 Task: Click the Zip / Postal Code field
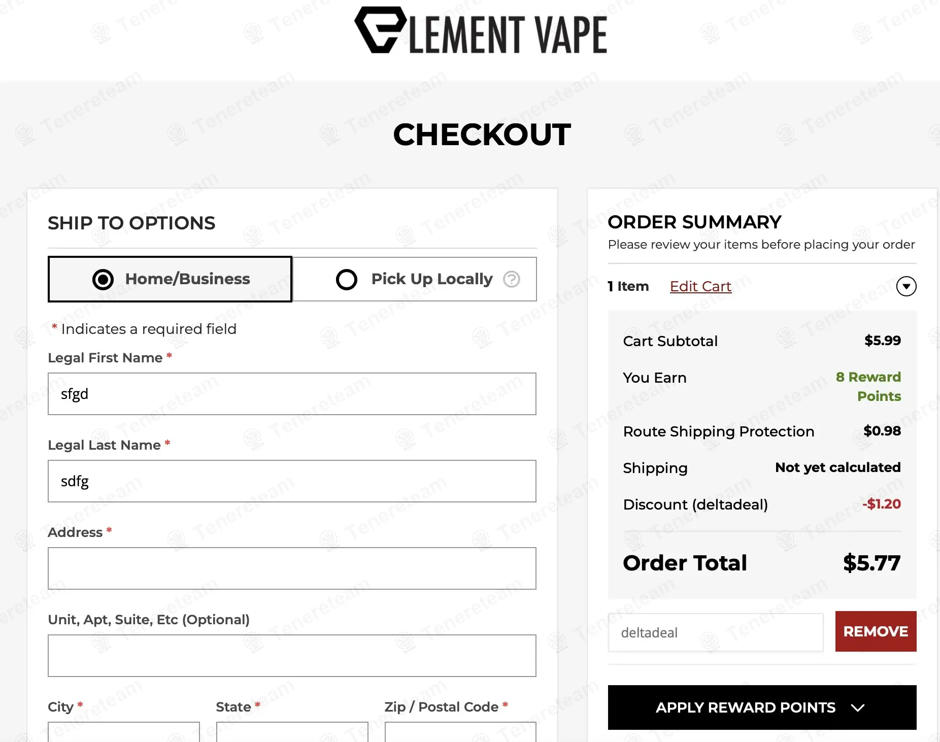pos(460,733)
